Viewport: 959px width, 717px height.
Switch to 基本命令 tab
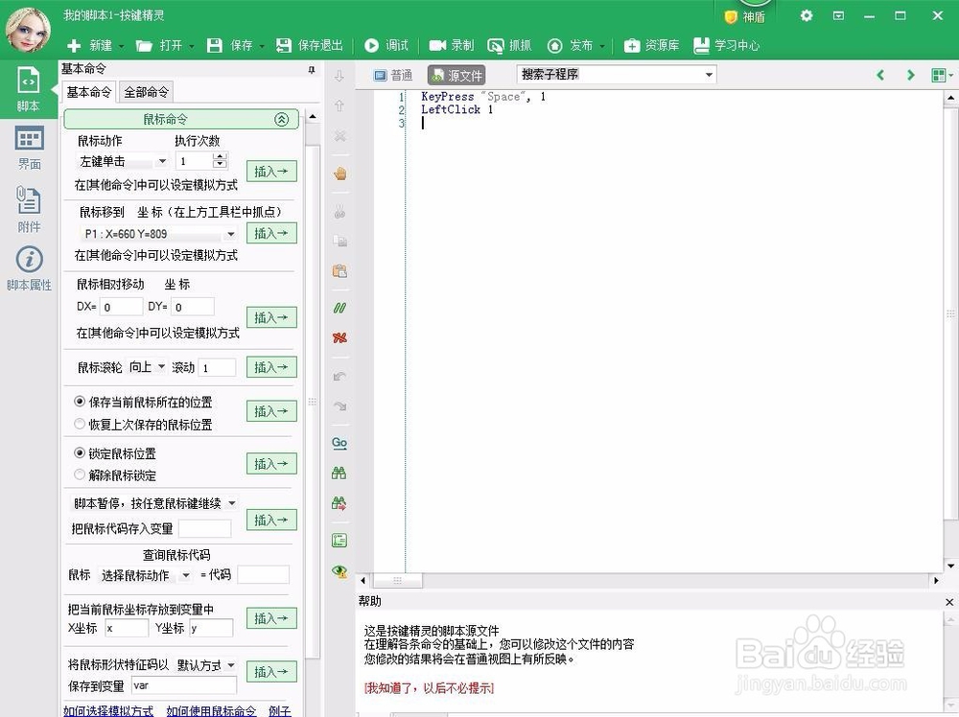tap(88, 92)
